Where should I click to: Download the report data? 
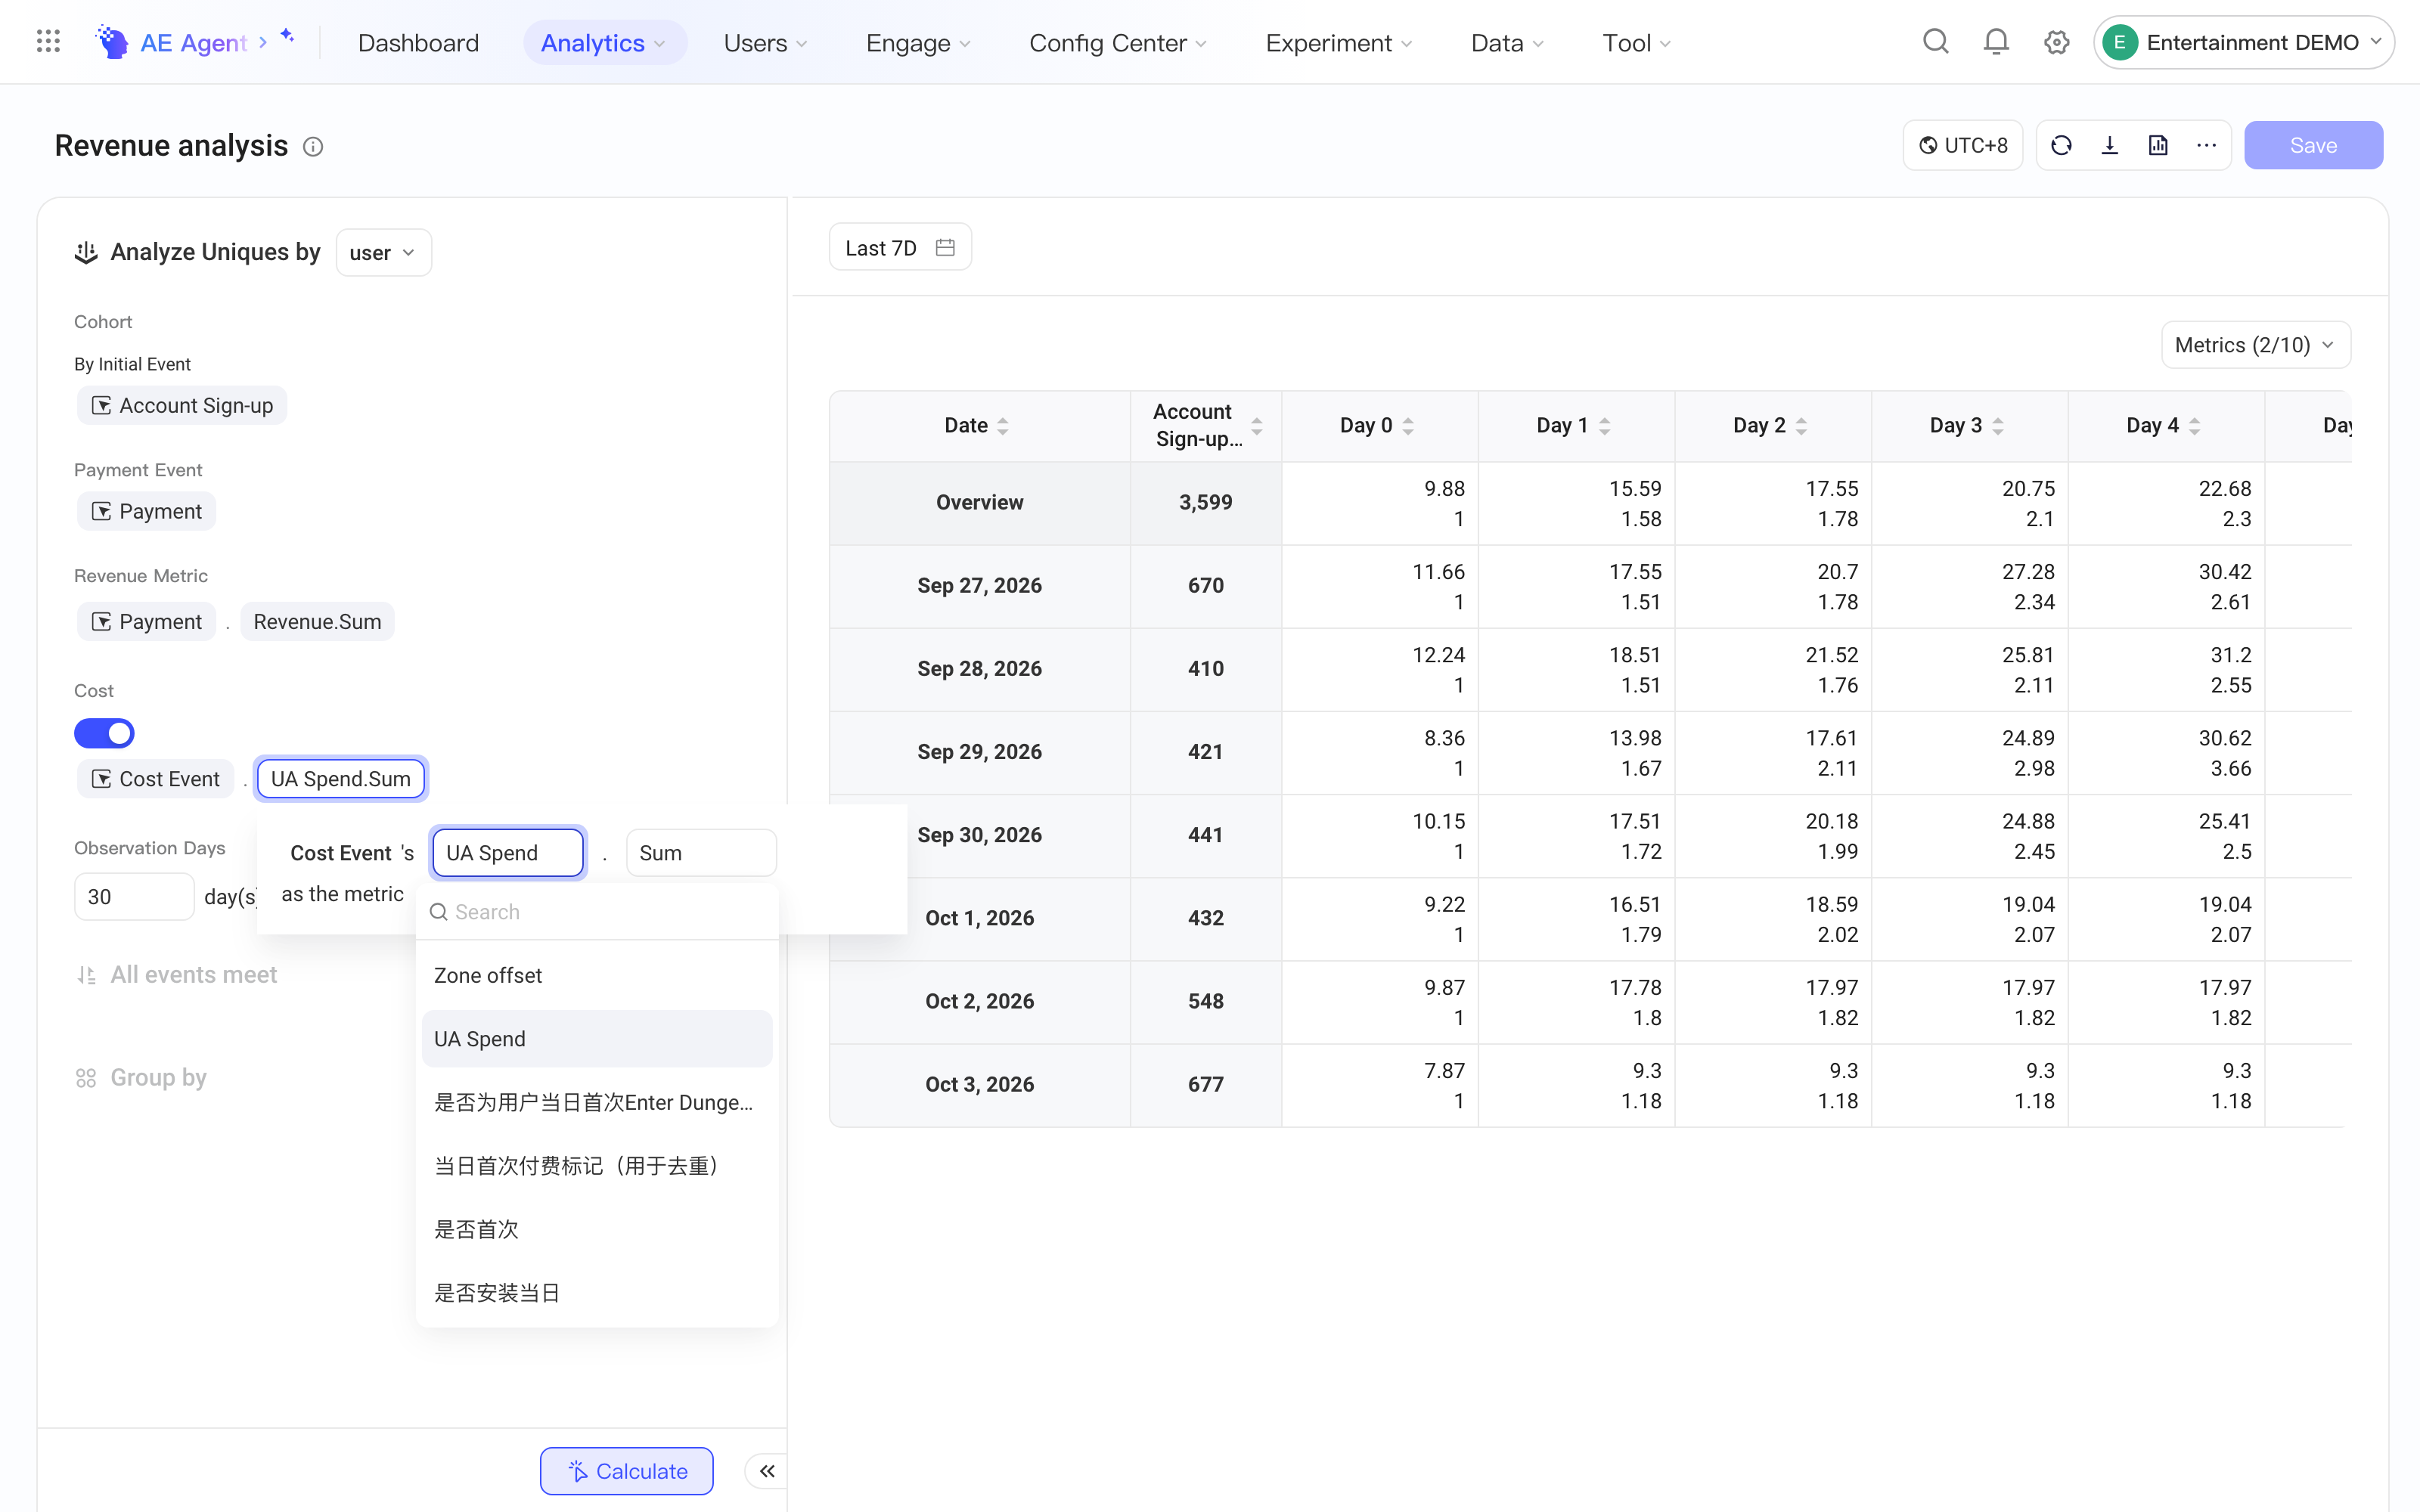(2110, 145)
